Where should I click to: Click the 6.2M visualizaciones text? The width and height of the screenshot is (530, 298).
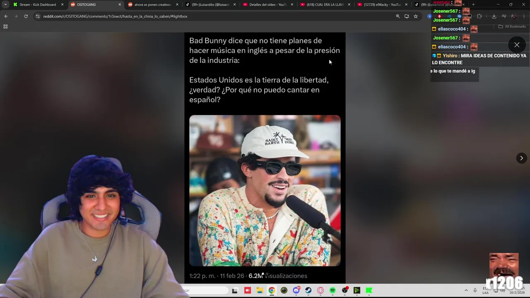(x=278, y=276)
